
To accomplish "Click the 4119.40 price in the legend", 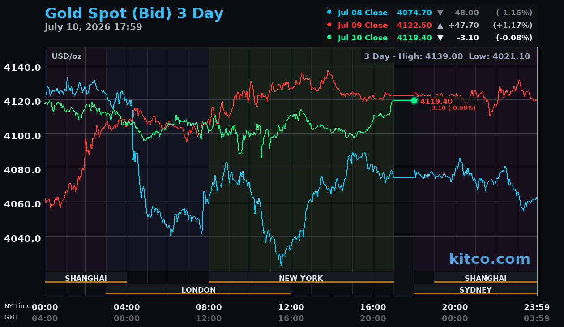I will [x=414, y=38].
